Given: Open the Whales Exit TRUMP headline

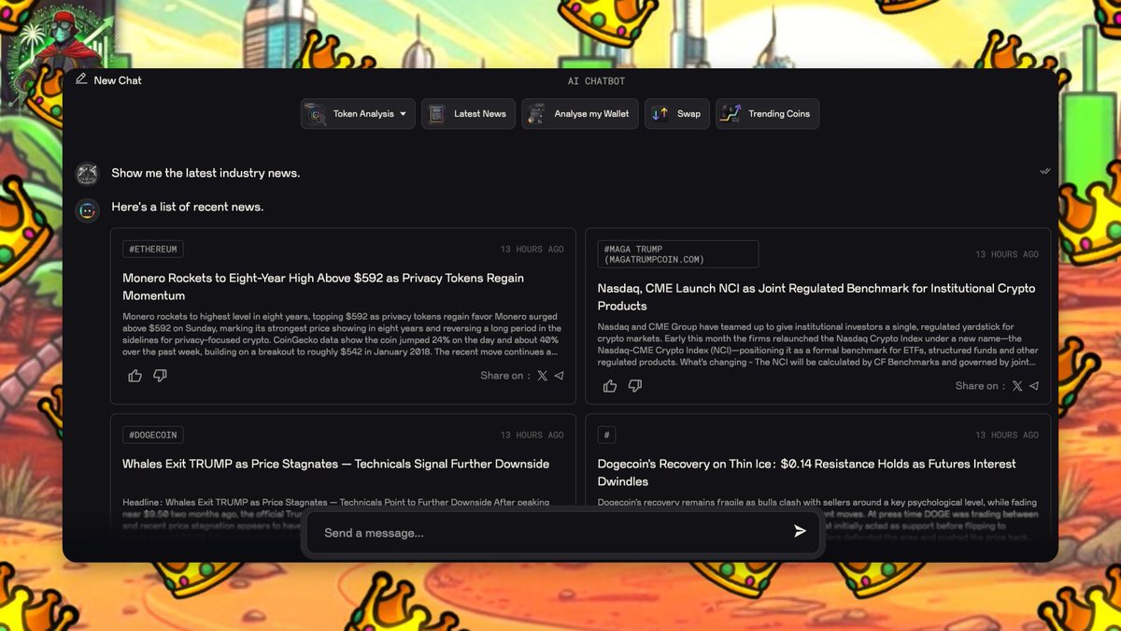Looking at the screenshot, I should pyautogui.click(x=335, y=464).
